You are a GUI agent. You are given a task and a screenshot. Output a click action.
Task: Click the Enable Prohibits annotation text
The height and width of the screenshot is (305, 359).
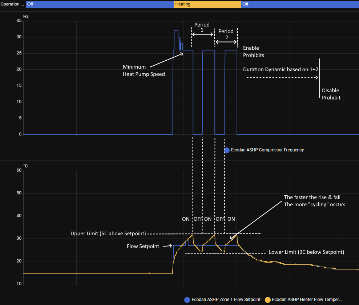tap(253, 52)
